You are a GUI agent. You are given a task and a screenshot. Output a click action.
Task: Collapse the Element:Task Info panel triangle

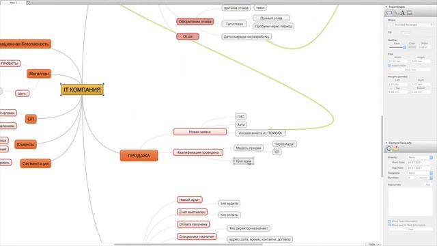[x=386, y=143]
